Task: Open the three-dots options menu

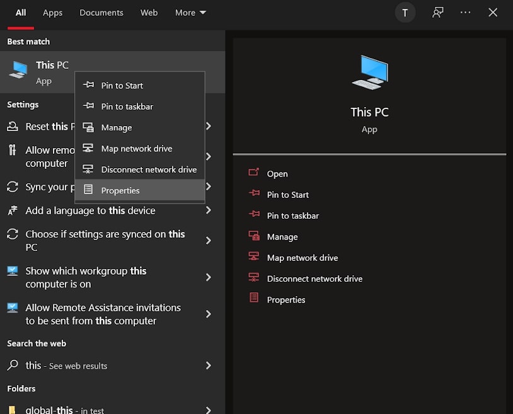Action: (x=465, y=13)
